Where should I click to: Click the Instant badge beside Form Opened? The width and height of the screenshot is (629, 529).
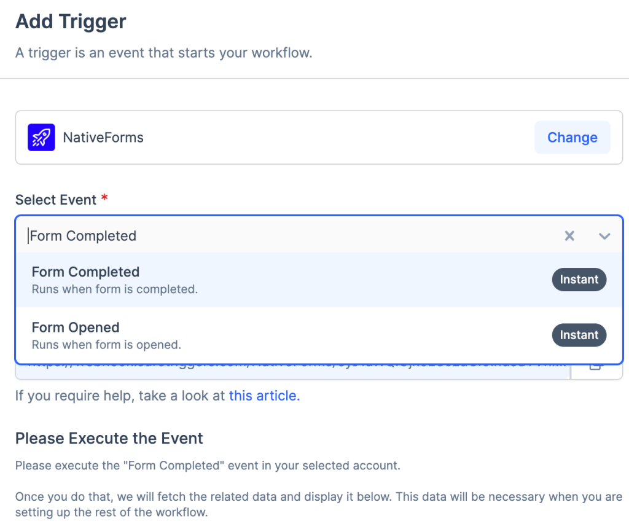(x=579, y=335)
